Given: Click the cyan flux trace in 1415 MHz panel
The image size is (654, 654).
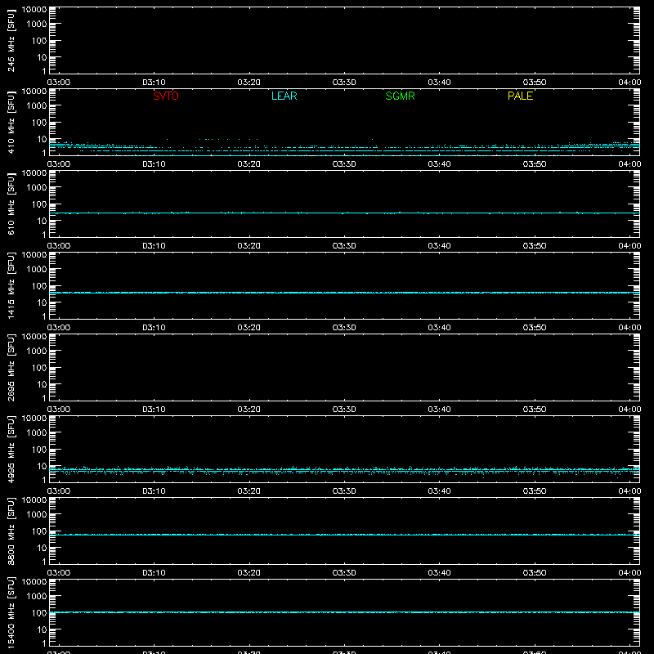Looking at the screenshot, I should pyautogui.click(x=344, y=293).
